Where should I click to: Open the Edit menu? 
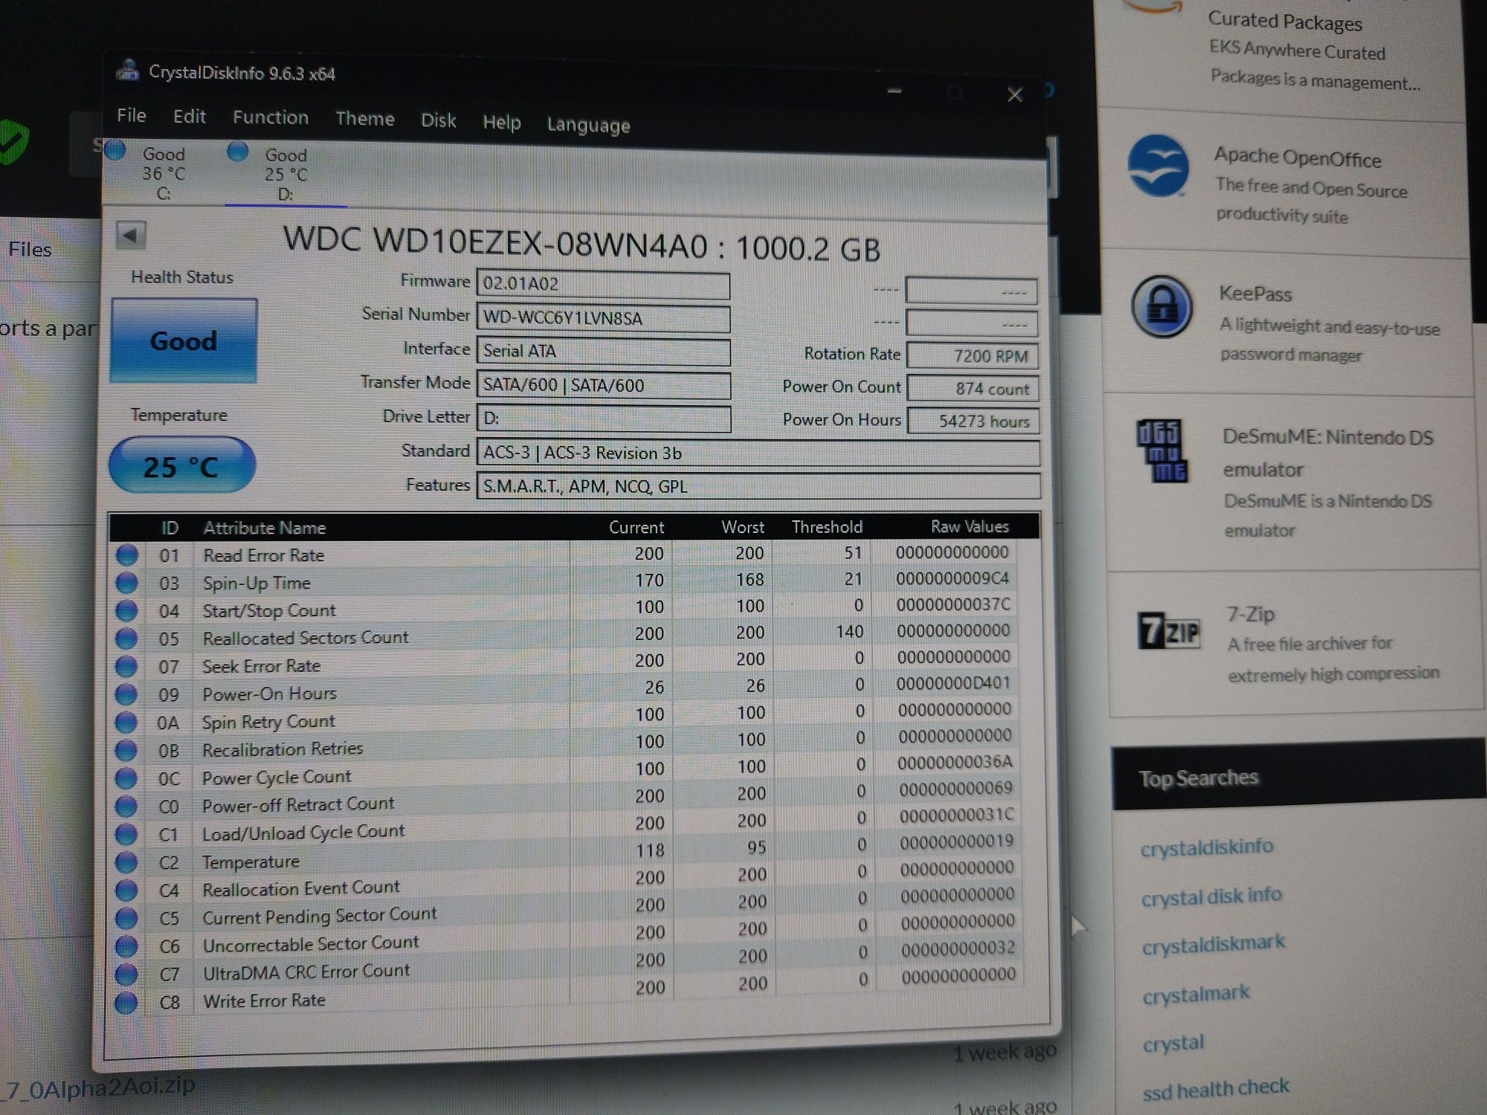[189, 116]
